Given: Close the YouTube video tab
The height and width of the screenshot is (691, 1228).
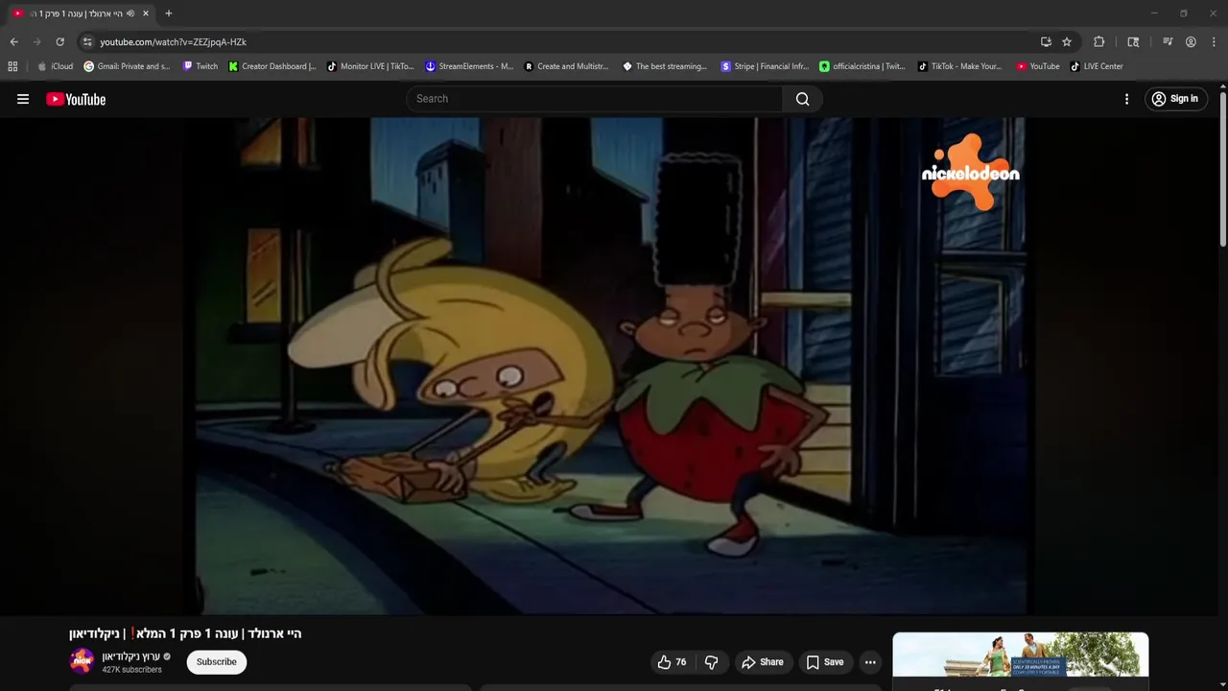Looking at the screenshot, I should 146,13.
